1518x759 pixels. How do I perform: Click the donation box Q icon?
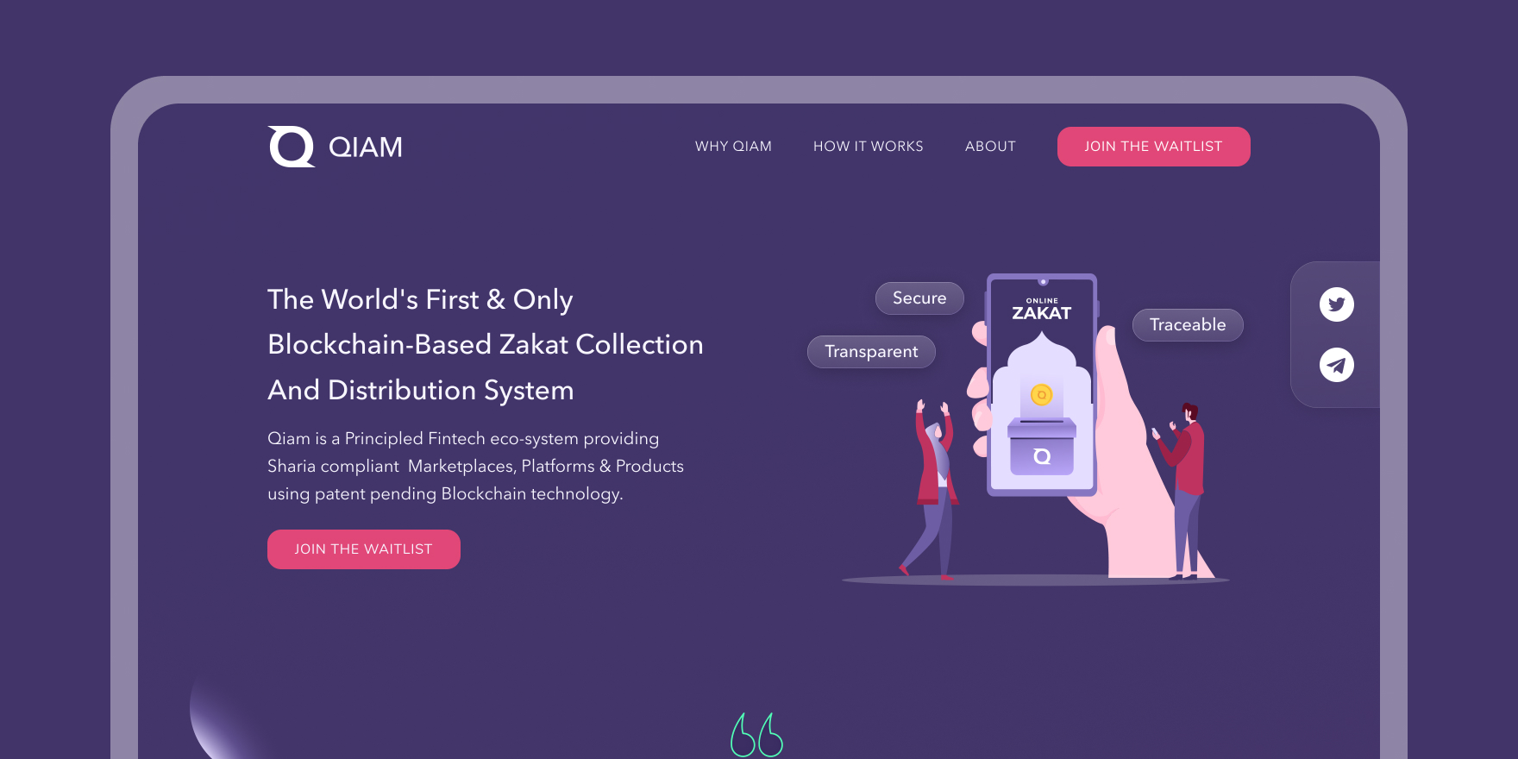click(1042, 456)
